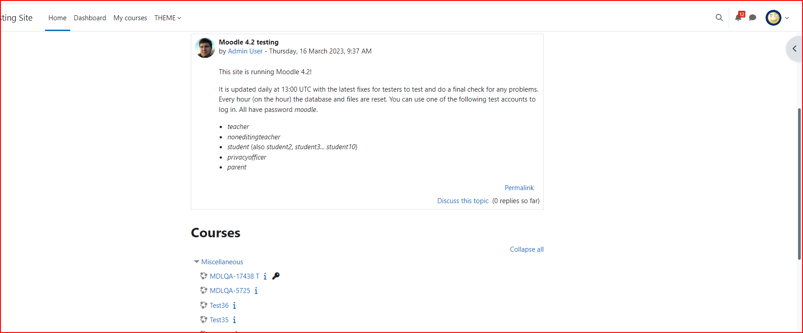
Task: Click MDLQA-5725 course icon
Action: [x=203, y=290]
